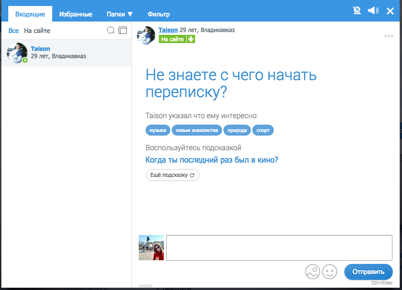The width and height of the screenshot is (402, 290).
Task: Click Taison's avatar in chat header
Action: tap(146, 35)
